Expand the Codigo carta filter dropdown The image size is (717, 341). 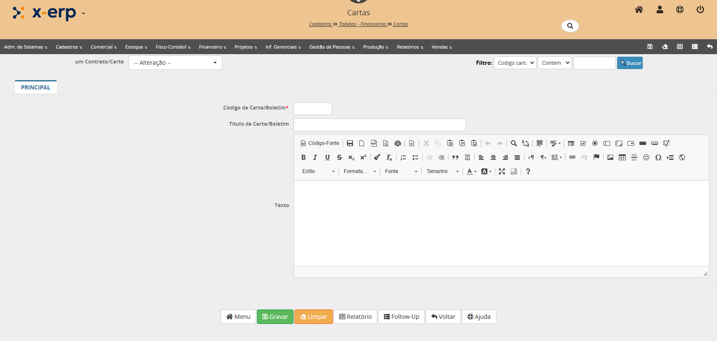pos(515,63)
